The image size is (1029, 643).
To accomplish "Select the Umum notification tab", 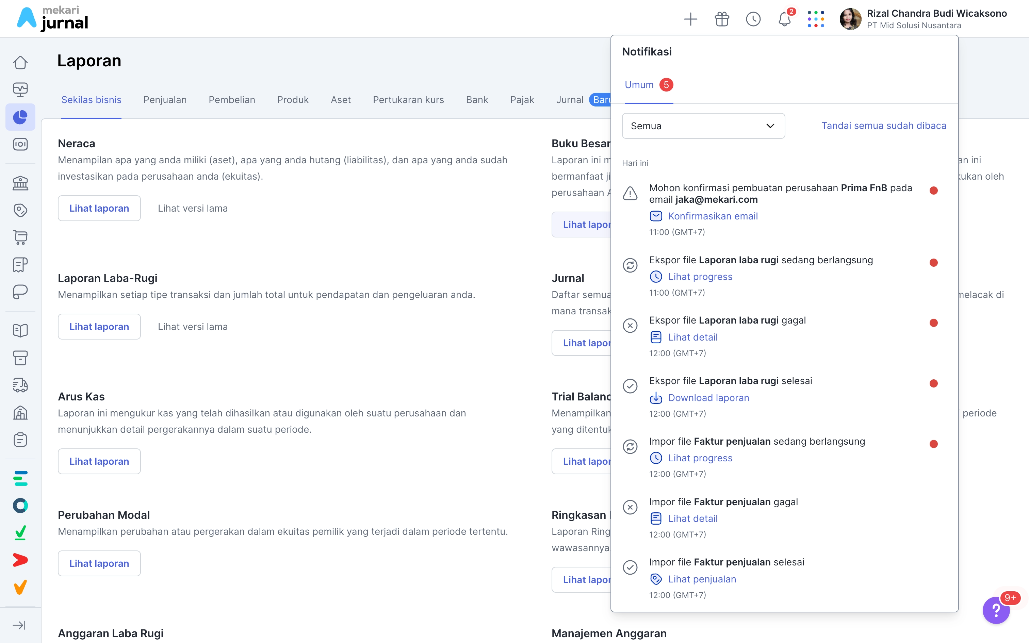I will click(x=649, y=85).
